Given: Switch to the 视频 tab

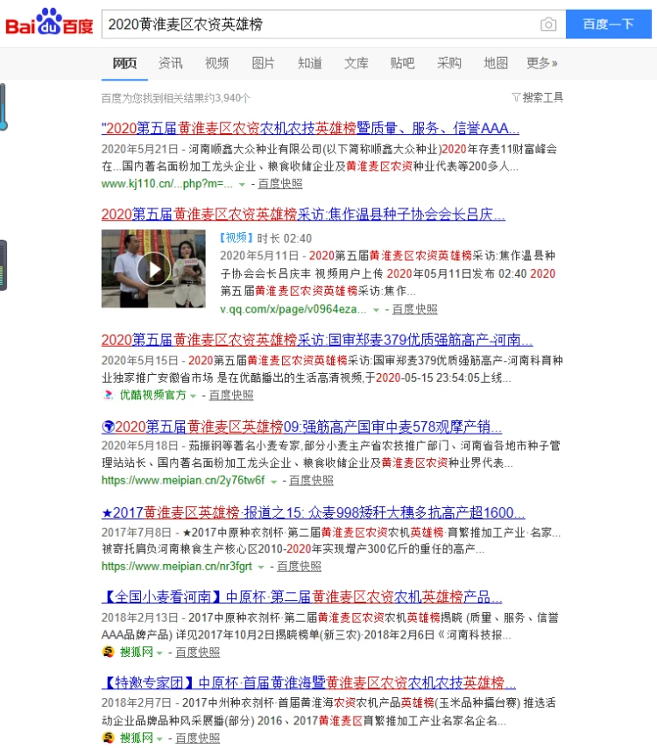Looking at the screenshot, I should [216, 63].
